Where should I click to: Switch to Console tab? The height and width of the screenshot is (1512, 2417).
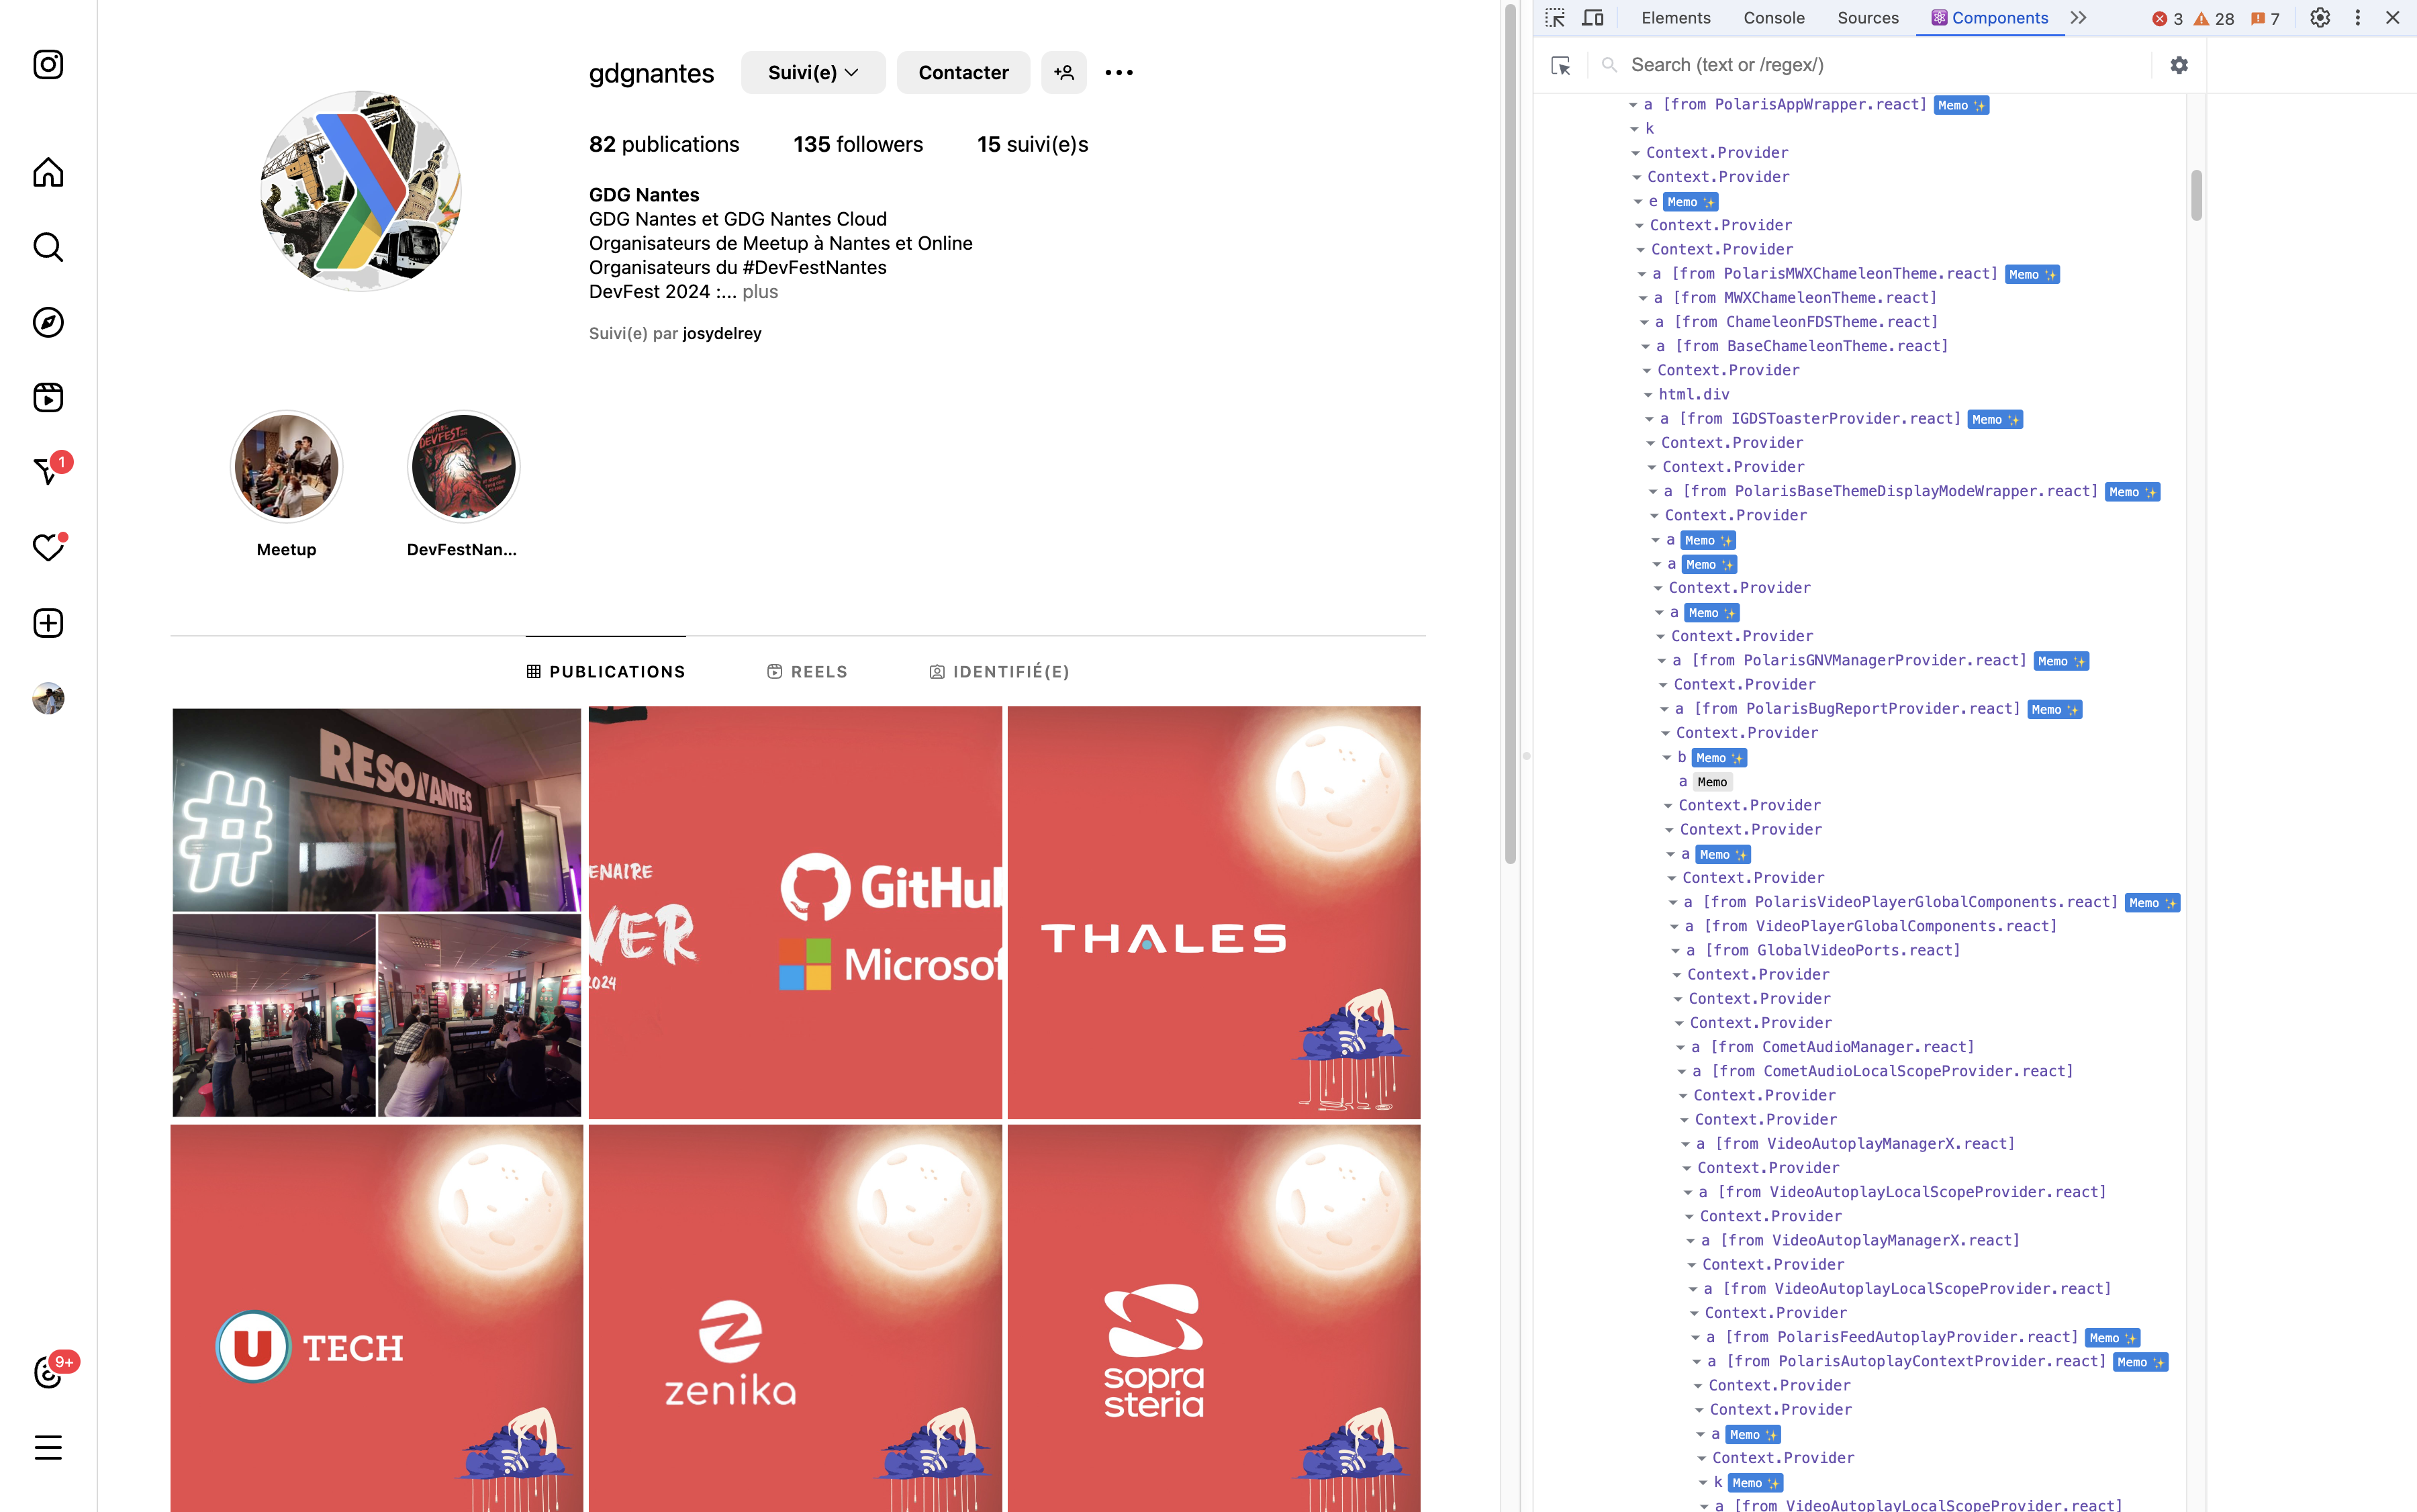coord(1773,18)
